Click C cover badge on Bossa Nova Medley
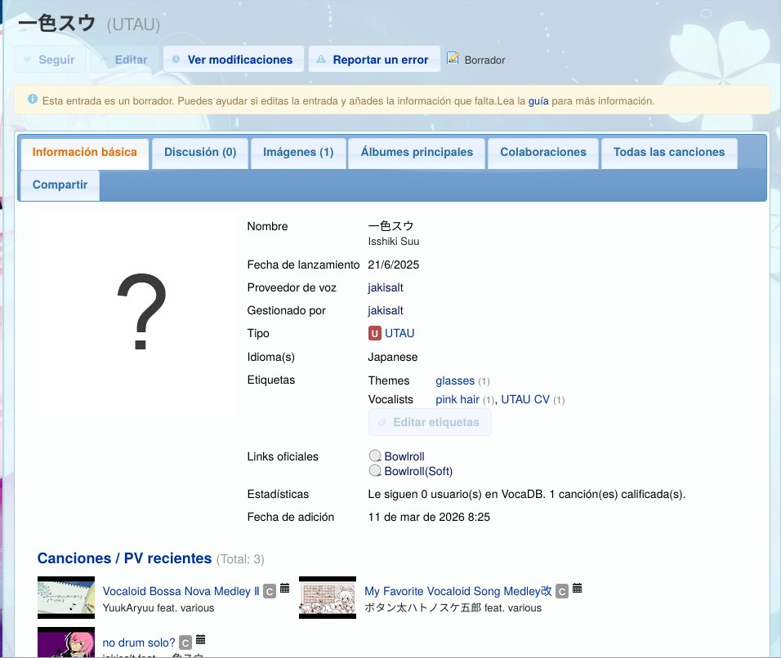This screenshot has width=781, height=658. [x=270, y=591]
